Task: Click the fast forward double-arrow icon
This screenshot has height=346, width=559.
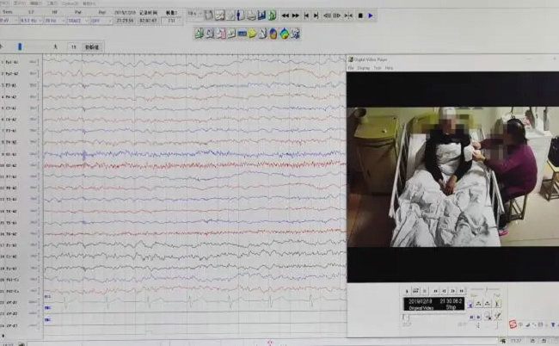Action: pos(296,15)
